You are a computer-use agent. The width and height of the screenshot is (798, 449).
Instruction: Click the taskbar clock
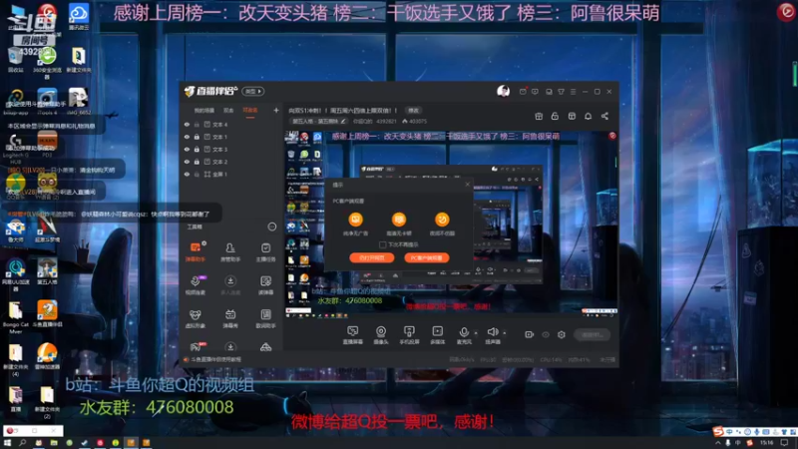[766, 443]
